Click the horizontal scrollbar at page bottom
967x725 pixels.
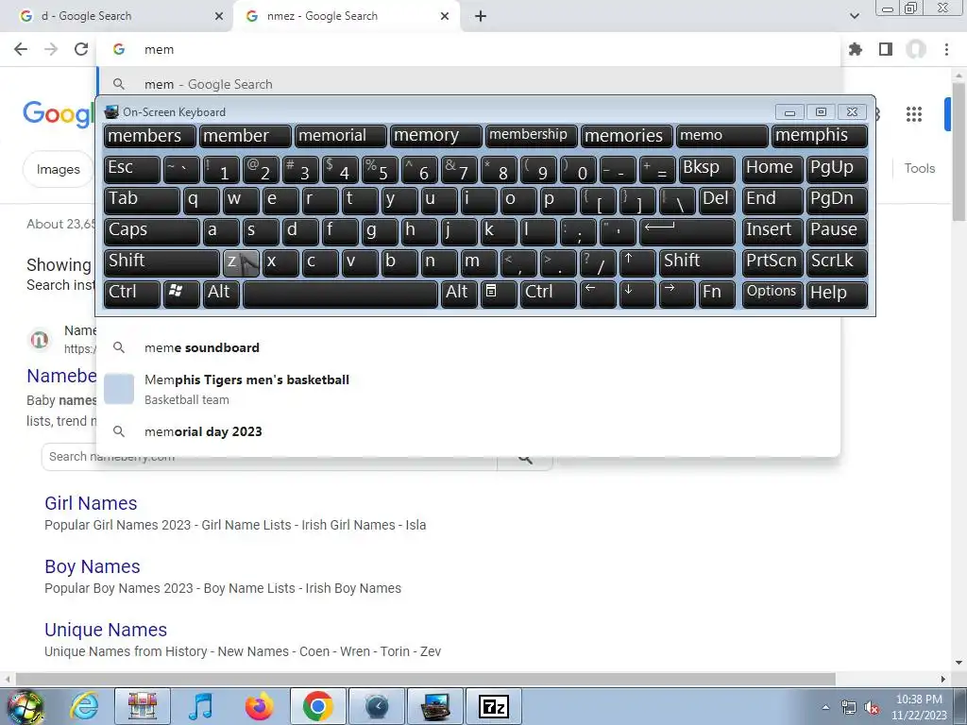pyautogui.click(x=426, y=679)
